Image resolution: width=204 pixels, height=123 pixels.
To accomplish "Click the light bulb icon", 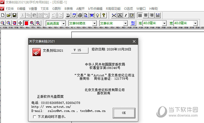I will pos(98,15).
